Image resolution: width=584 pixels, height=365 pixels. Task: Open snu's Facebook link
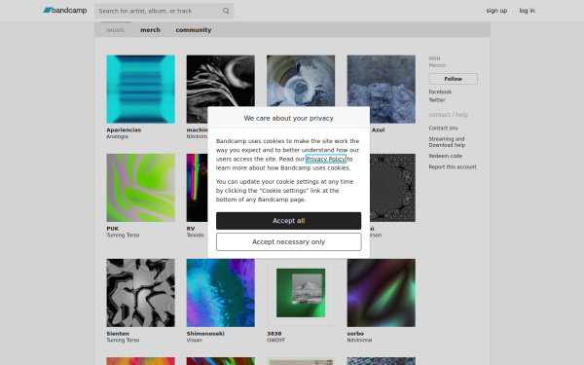pos(440,91)
